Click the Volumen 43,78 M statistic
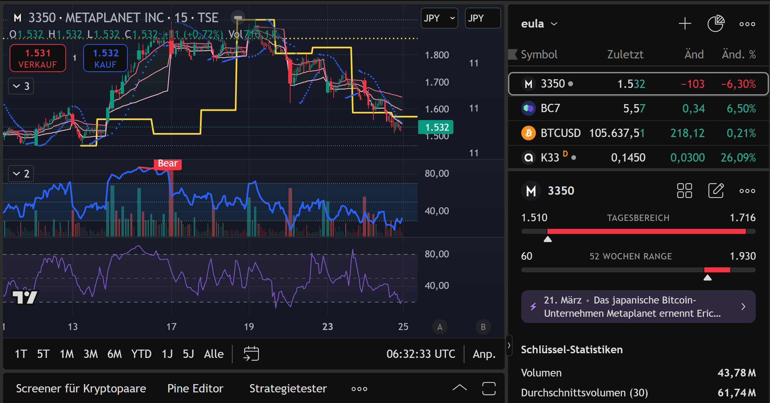Viewport: 770px width, 403px height. tap(638, 373)
